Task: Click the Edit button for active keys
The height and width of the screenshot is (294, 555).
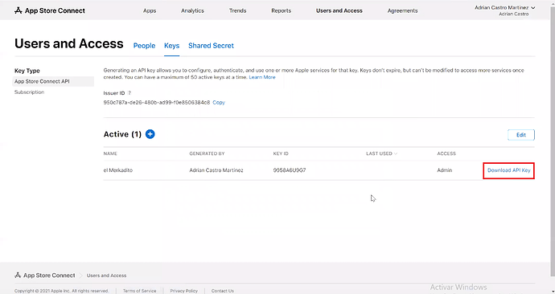Action: [x=521, y=135]
